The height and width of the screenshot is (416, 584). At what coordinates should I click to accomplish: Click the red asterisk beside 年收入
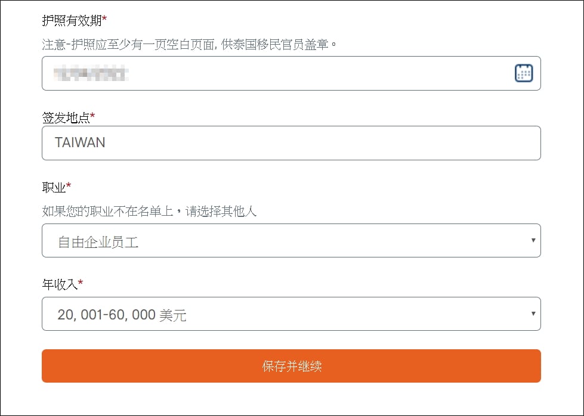(x=81, y=282)
